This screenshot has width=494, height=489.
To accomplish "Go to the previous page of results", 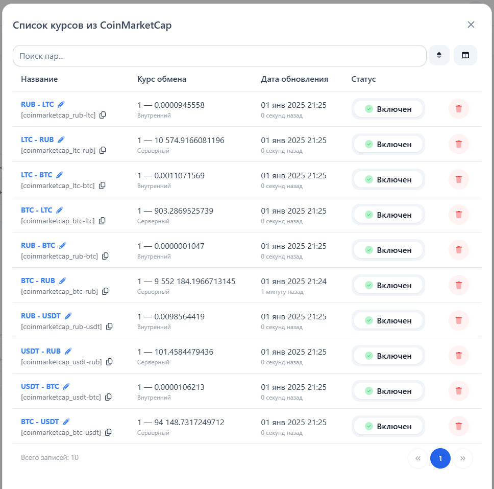I will [418, 458].
